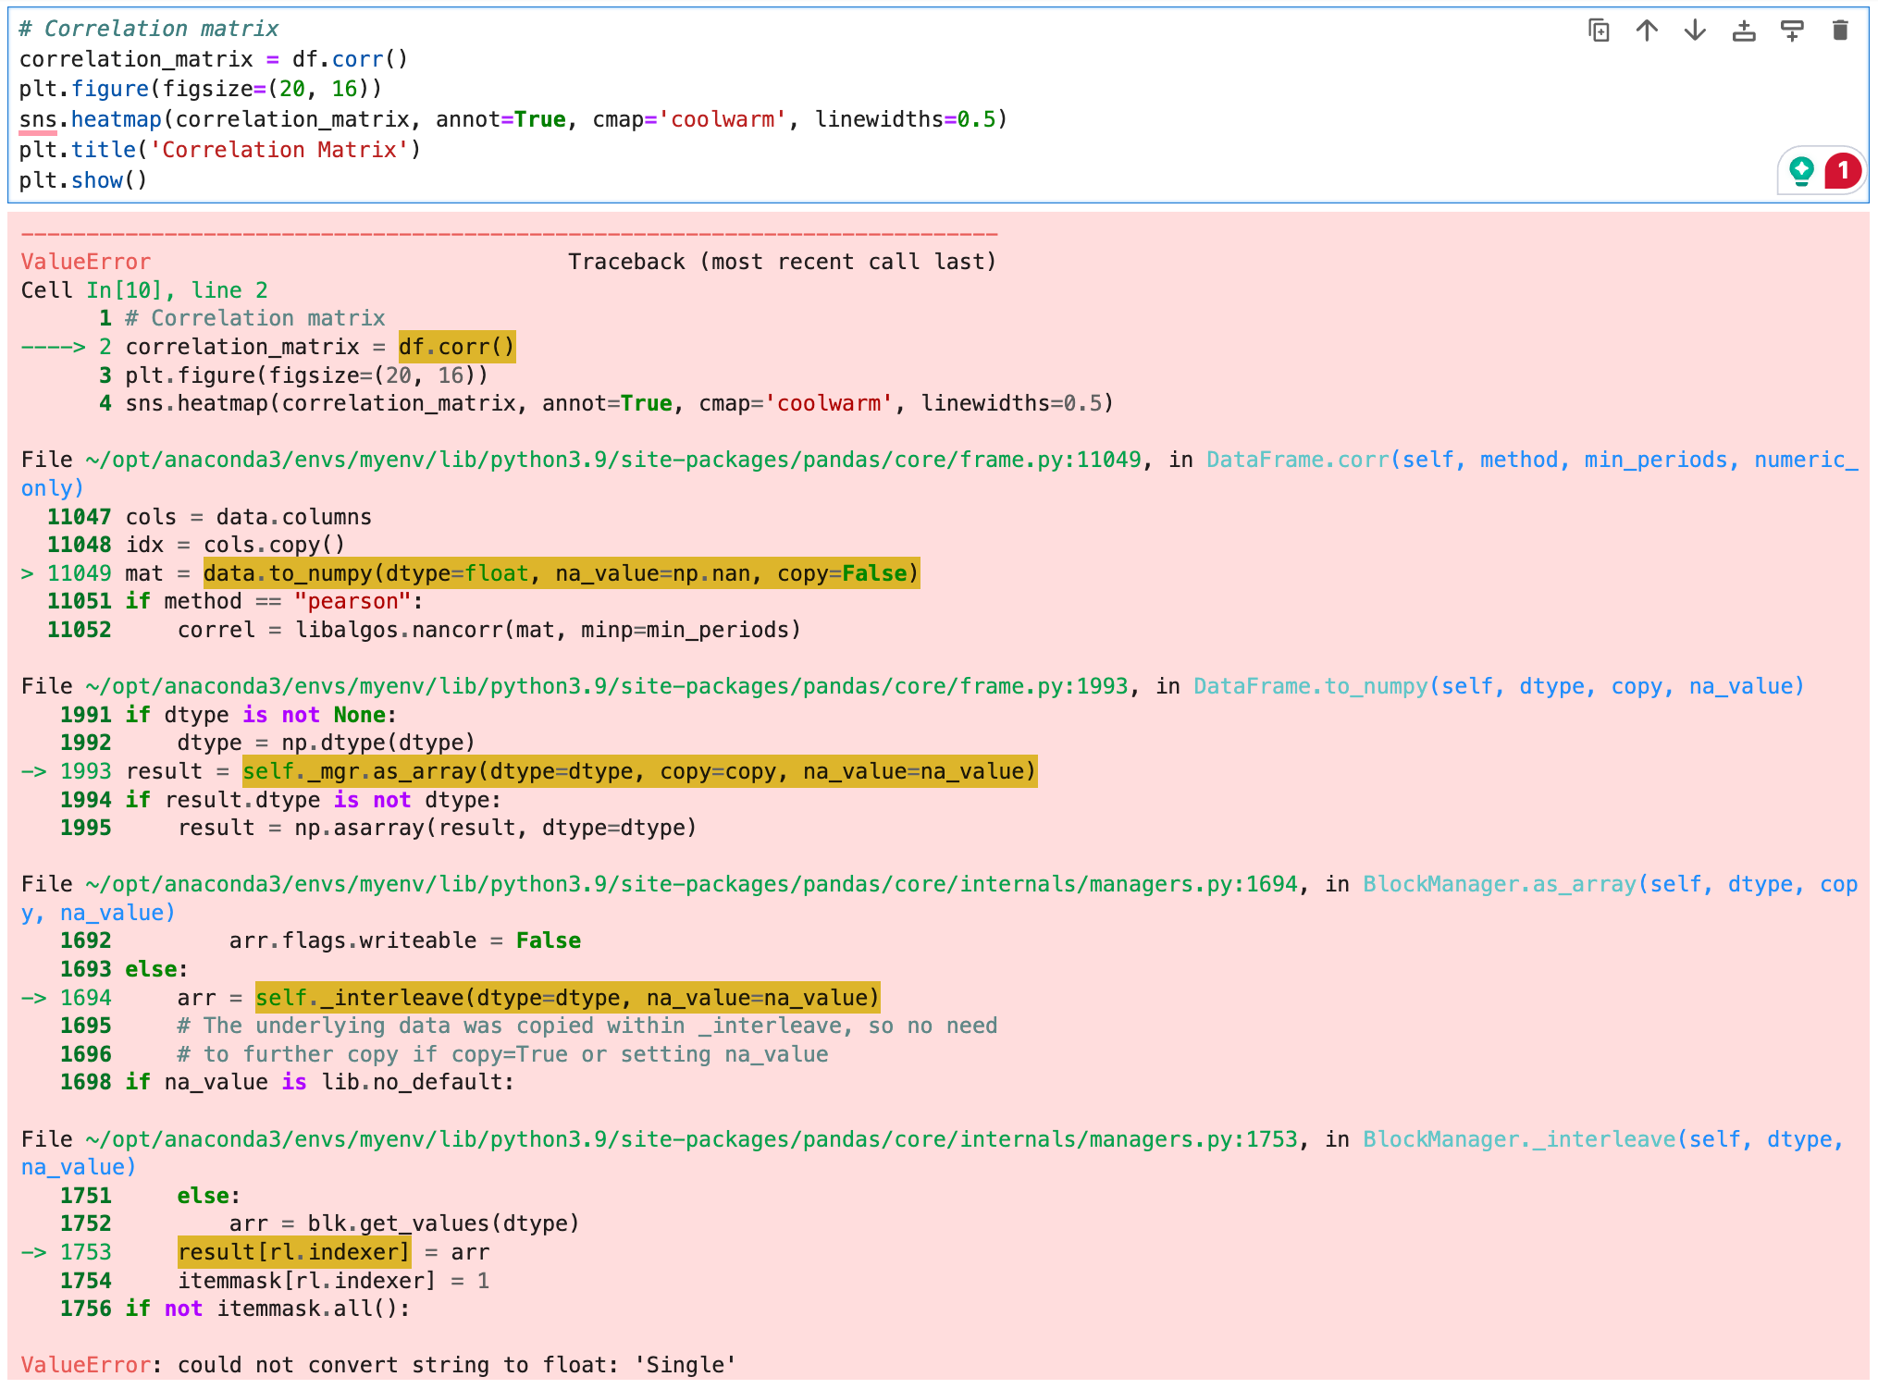Insert a cell above this one
The width and height of the screenshot is (1878, 1389).
pos(1743,31)
